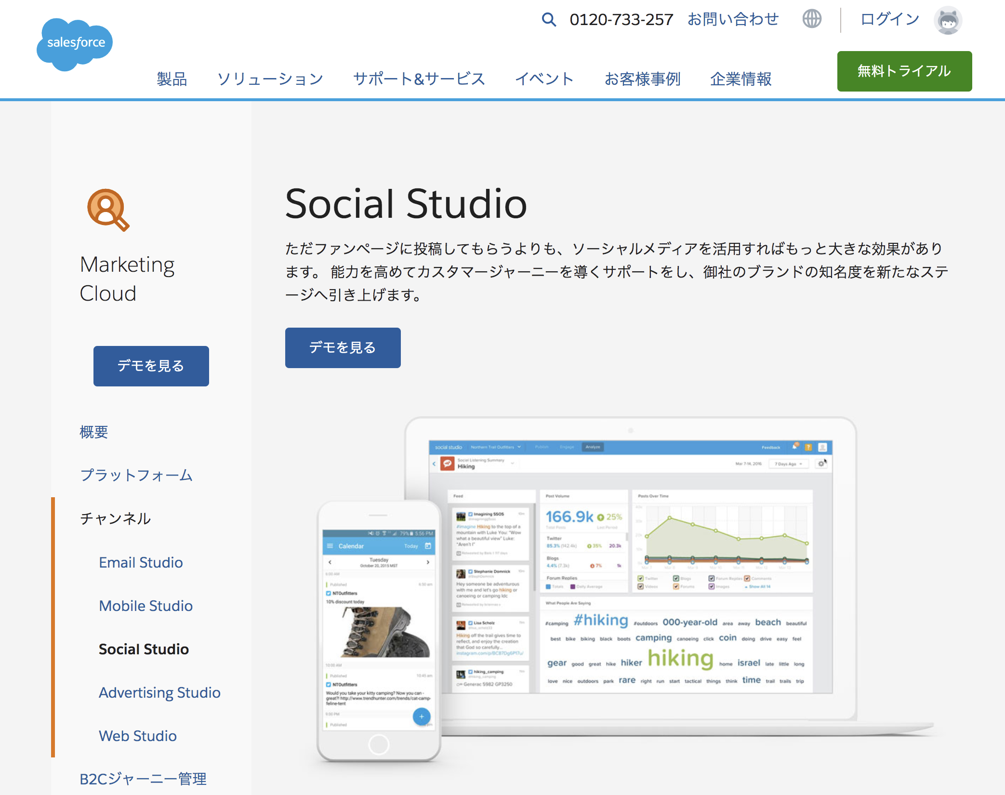Open the サポート&サービス menu
1005x795 pixels.
(419, 79)
